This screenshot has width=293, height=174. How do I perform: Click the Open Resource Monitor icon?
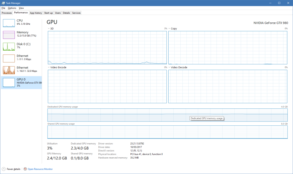25,169
